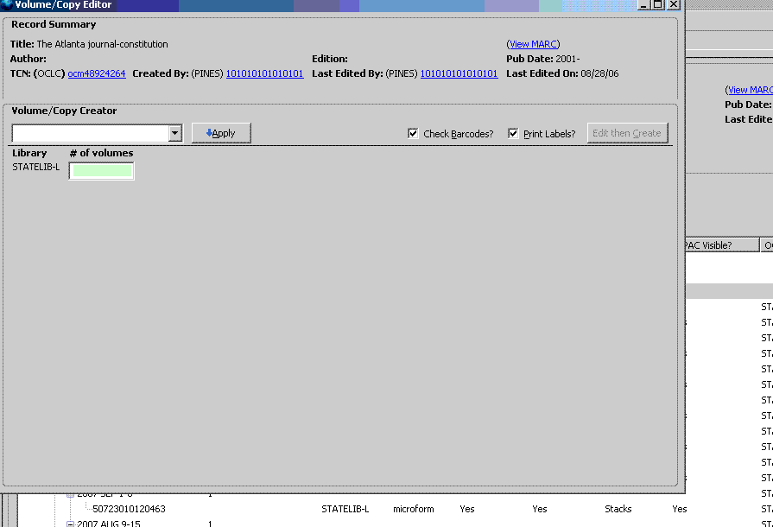The width and height of the screenshot is (773, 527).
Task: Open the Last Edited By user barcode link
Action: 459,73
